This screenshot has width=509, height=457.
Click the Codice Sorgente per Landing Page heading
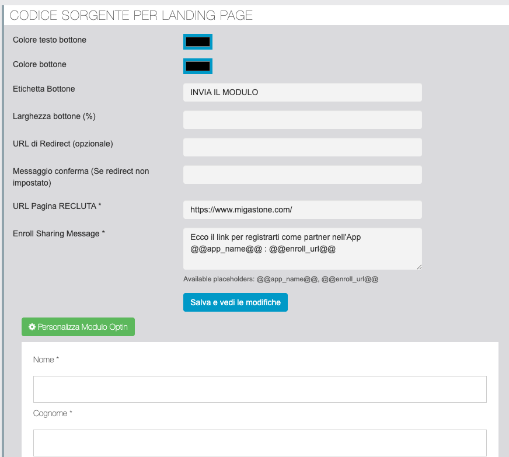coord(131,16)
